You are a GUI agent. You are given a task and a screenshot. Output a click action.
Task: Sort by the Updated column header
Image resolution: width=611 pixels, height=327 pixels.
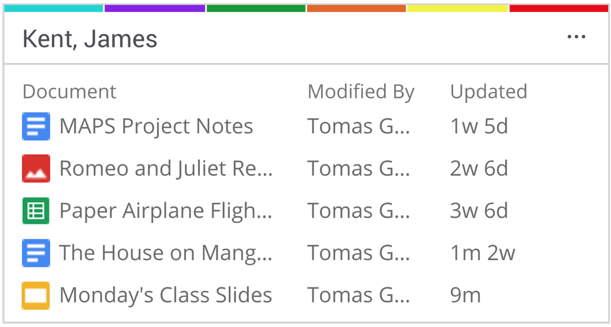(488, 91)
